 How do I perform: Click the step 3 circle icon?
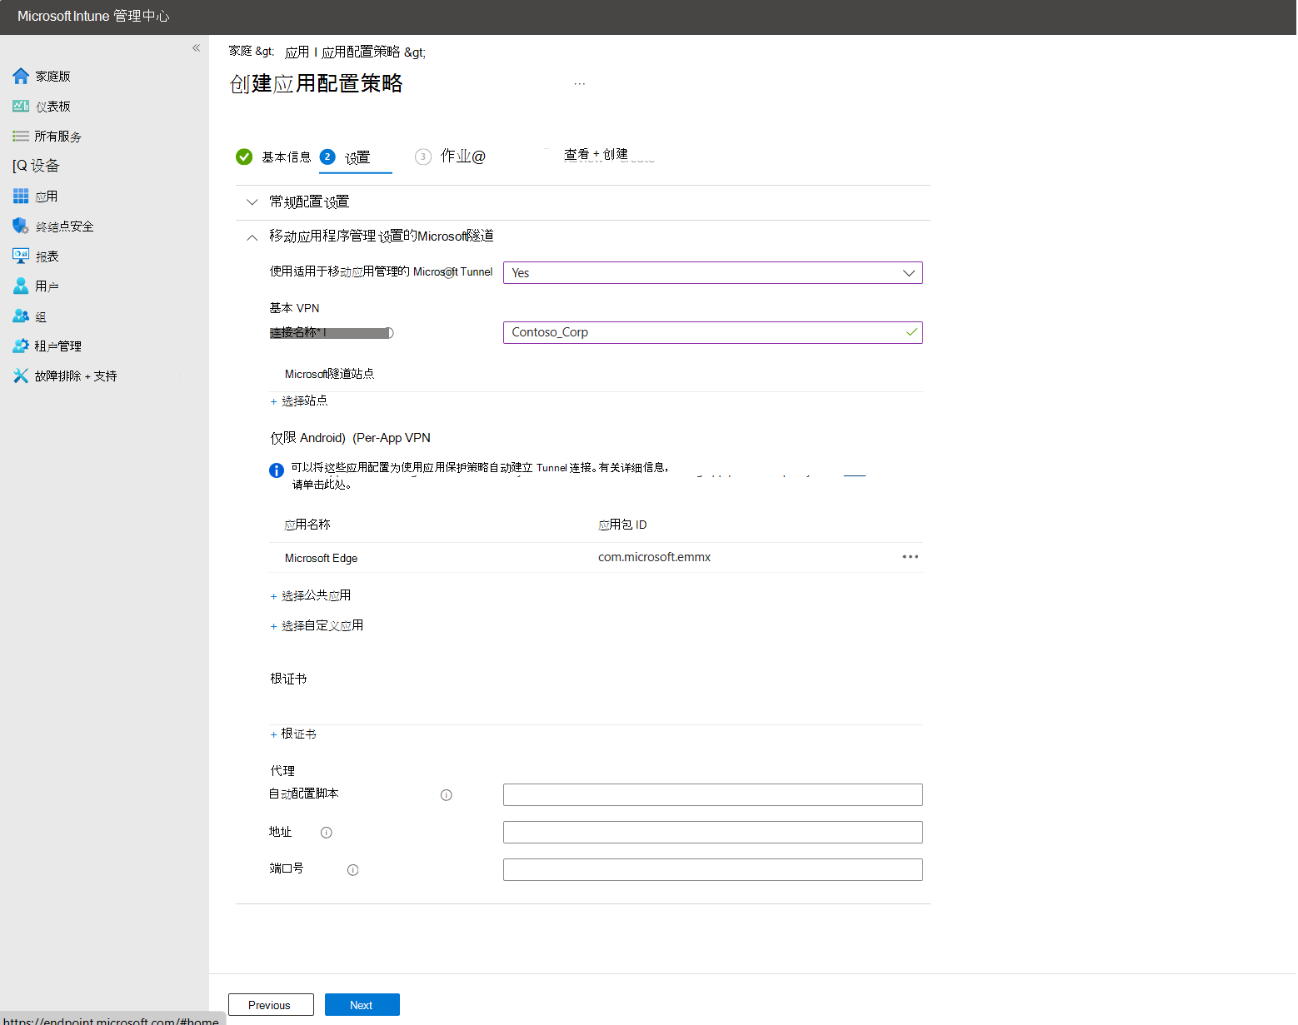[423, 157]
